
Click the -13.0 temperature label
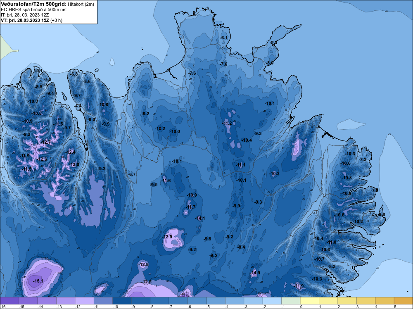pyautogui.click(x=74, y=165)
